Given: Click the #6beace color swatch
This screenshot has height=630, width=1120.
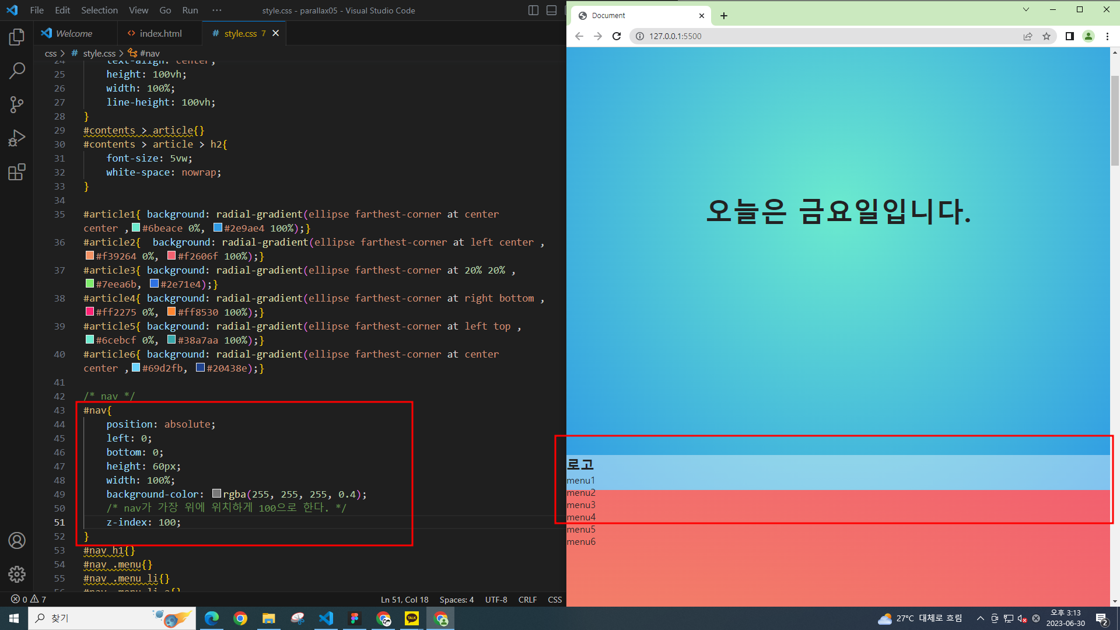Looking at the screenshot, I should (136, 228).
